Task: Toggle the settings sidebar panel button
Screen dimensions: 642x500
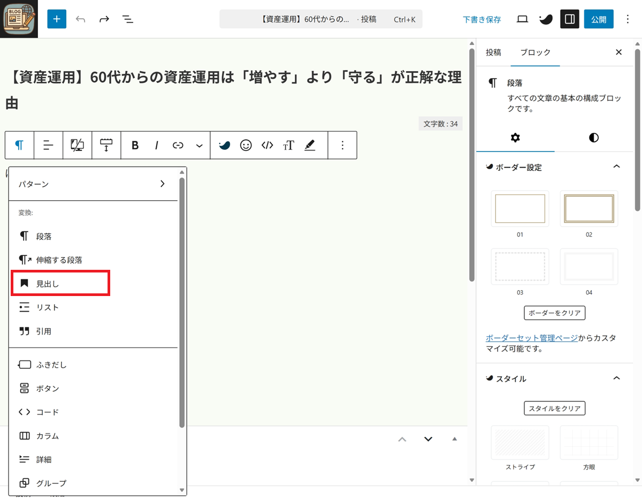Action: coord(570,19)
